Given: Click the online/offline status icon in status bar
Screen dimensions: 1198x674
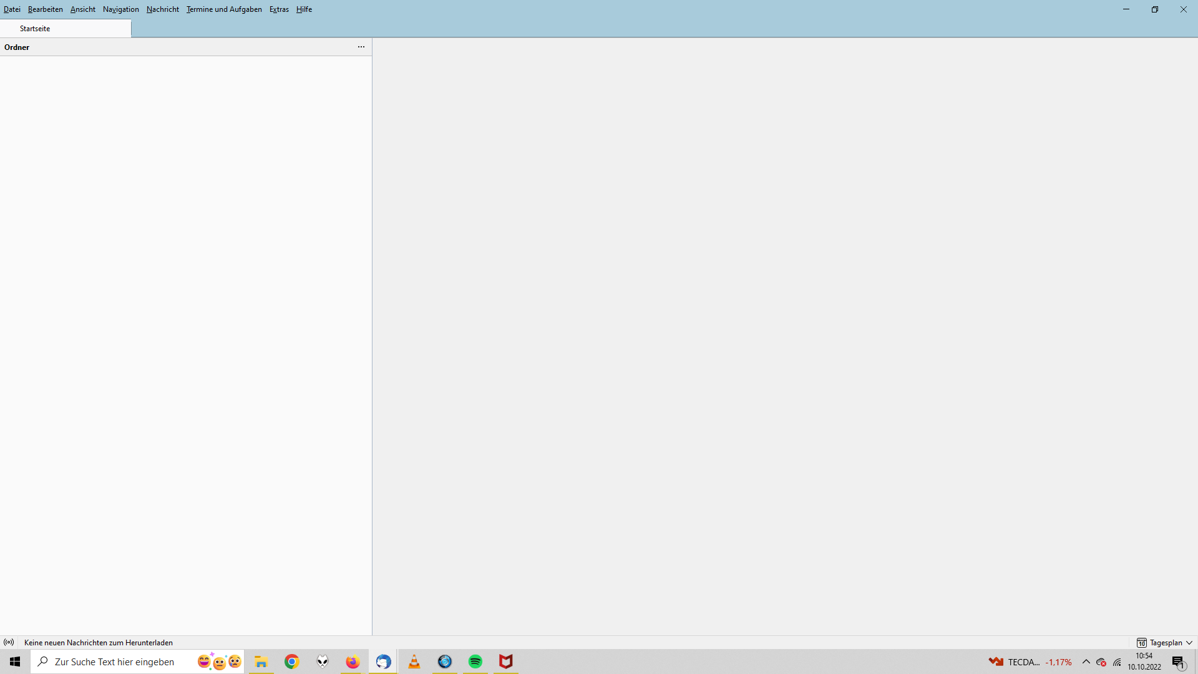Looking at the screenshot, I should (x=9, y=642).
